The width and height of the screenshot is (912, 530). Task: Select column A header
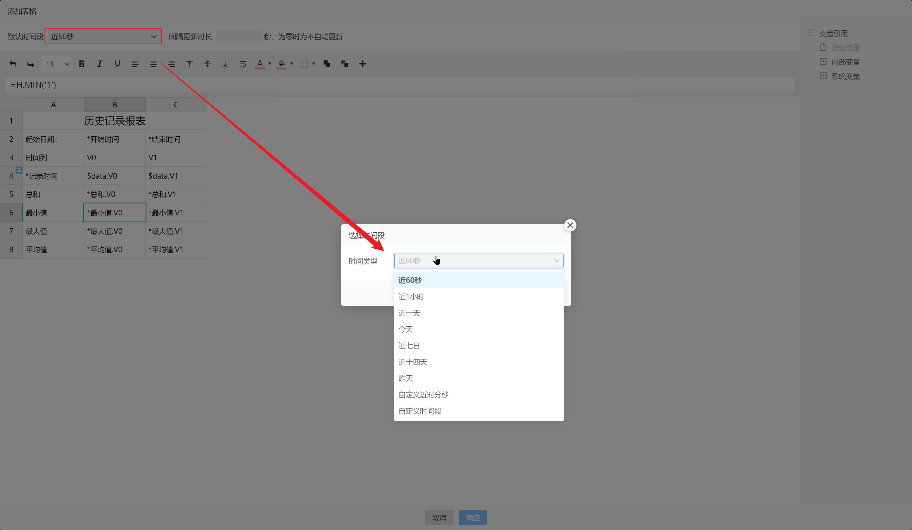click(x=53, y=104)
